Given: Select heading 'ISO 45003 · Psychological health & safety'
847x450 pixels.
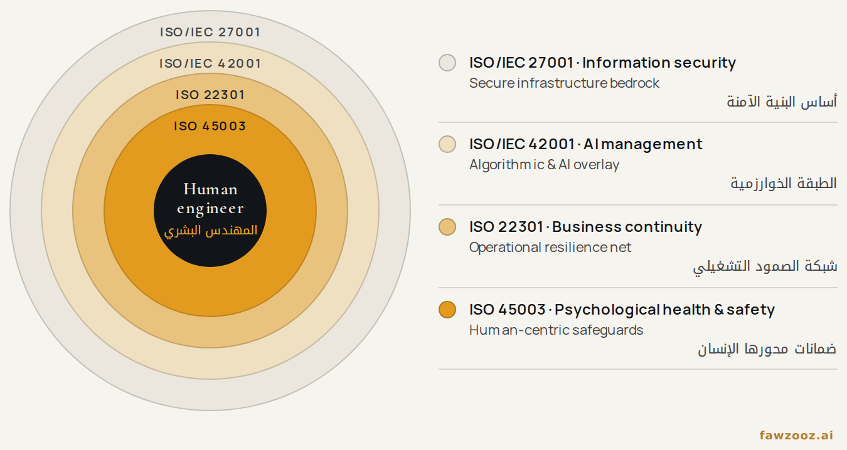Looking at the screenshot, I should point(622,310).
